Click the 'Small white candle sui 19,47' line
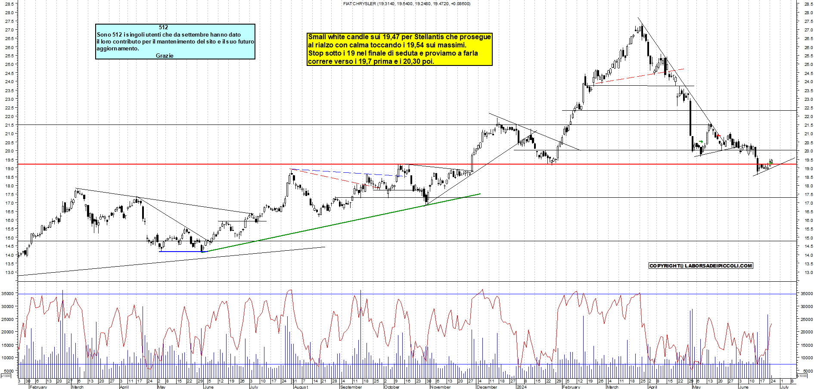Viewport: 814px width, 389px height. (399, 37)
